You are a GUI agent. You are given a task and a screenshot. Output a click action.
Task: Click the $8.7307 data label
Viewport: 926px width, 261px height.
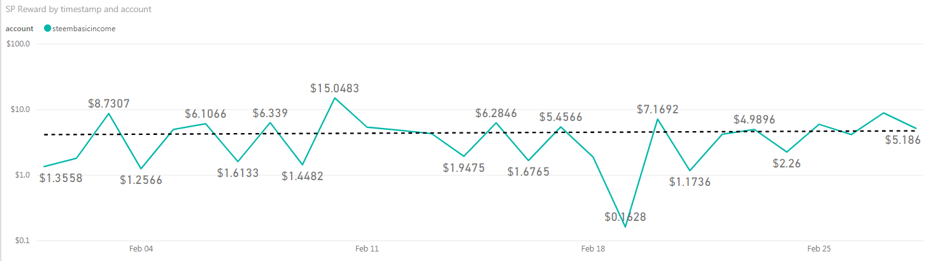pos(109,103)
